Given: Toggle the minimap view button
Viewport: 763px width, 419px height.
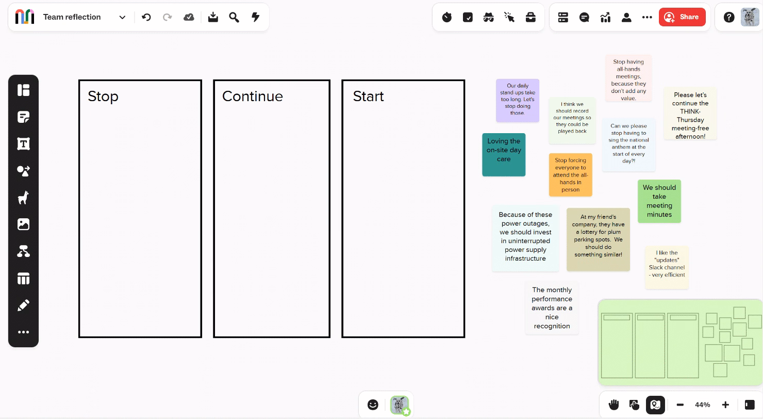Looking at the screenshot, I should point(655,405).
